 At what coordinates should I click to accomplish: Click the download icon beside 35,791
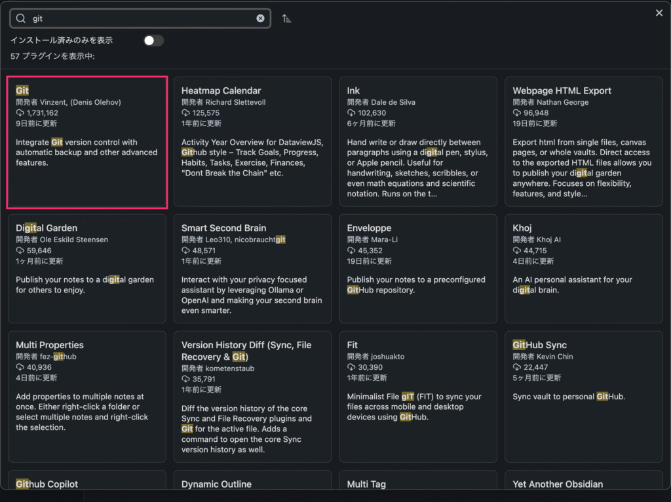tap(185, 379)
